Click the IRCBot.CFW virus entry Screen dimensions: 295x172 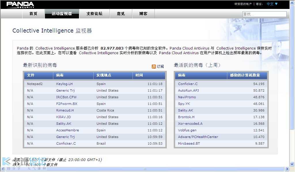pos(67,97)
